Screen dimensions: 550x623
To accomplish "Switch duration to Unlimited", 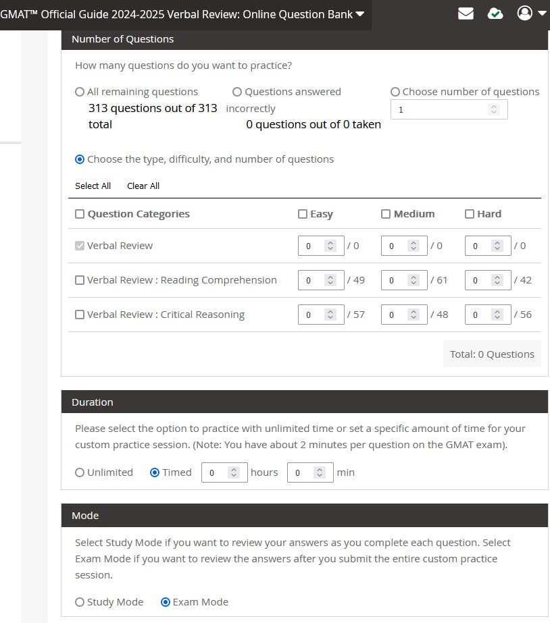I will coord(80,472).
